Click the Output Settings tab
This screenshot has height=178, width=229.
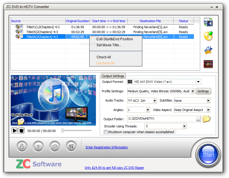(x=113, y=76)
